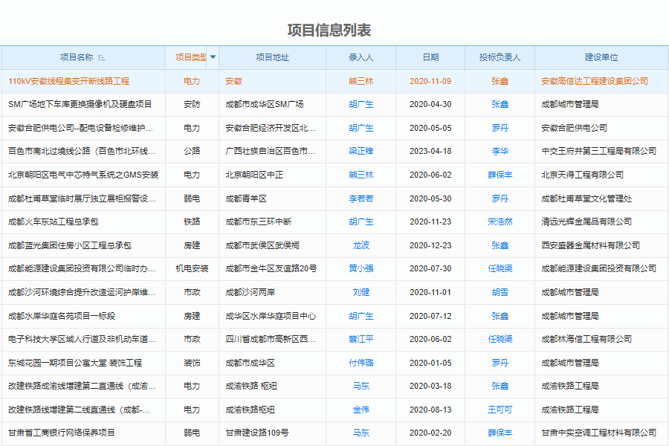
Task: Open 李若若 recorder link
Action: 361,198
